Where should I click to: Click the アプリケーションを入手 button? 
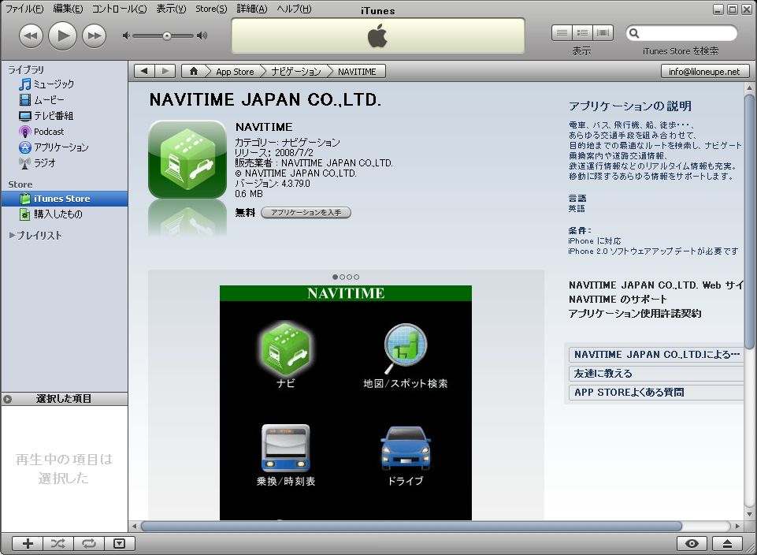(x=306, y=213)
